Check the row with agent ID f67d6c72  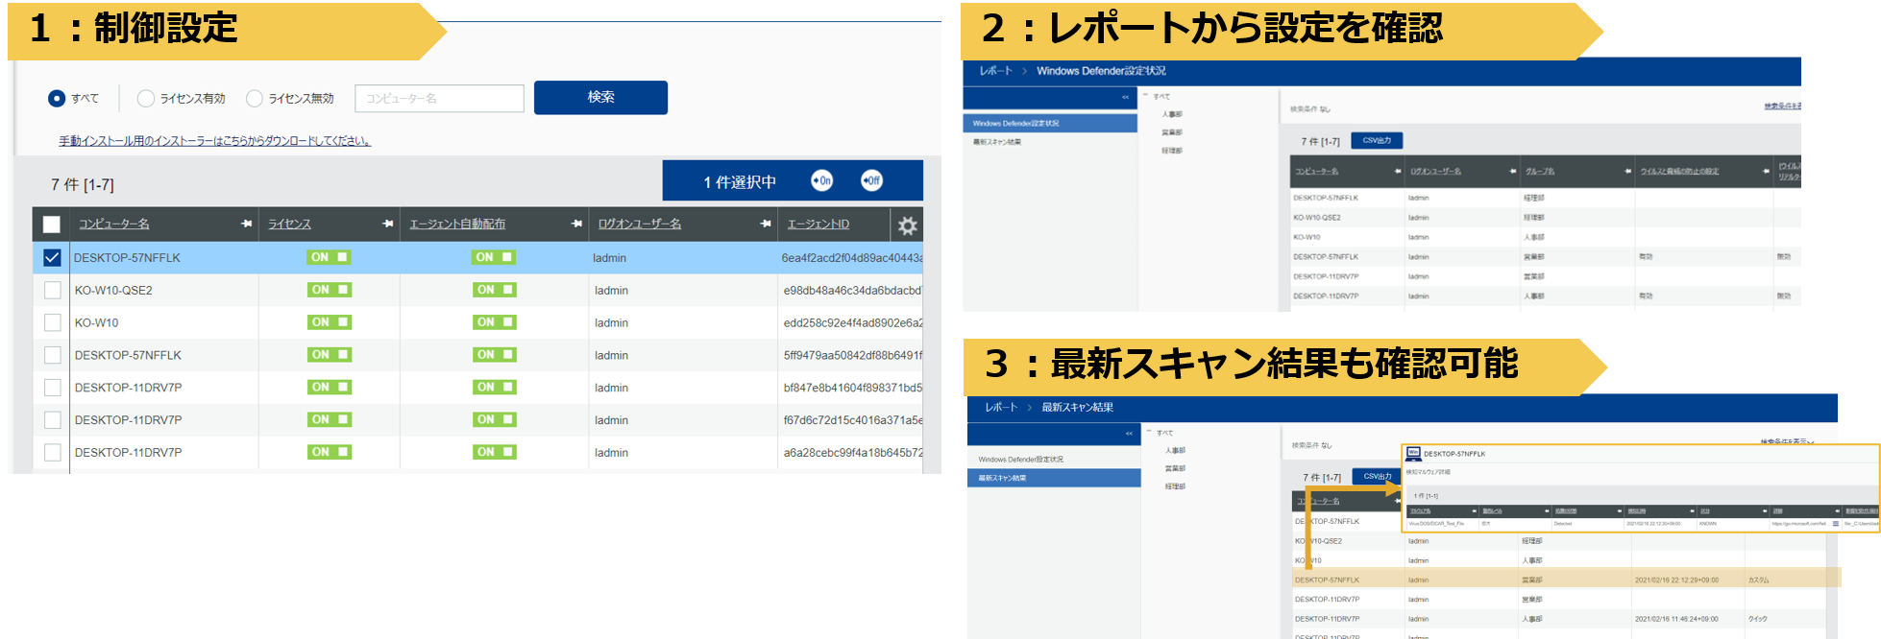53,420
